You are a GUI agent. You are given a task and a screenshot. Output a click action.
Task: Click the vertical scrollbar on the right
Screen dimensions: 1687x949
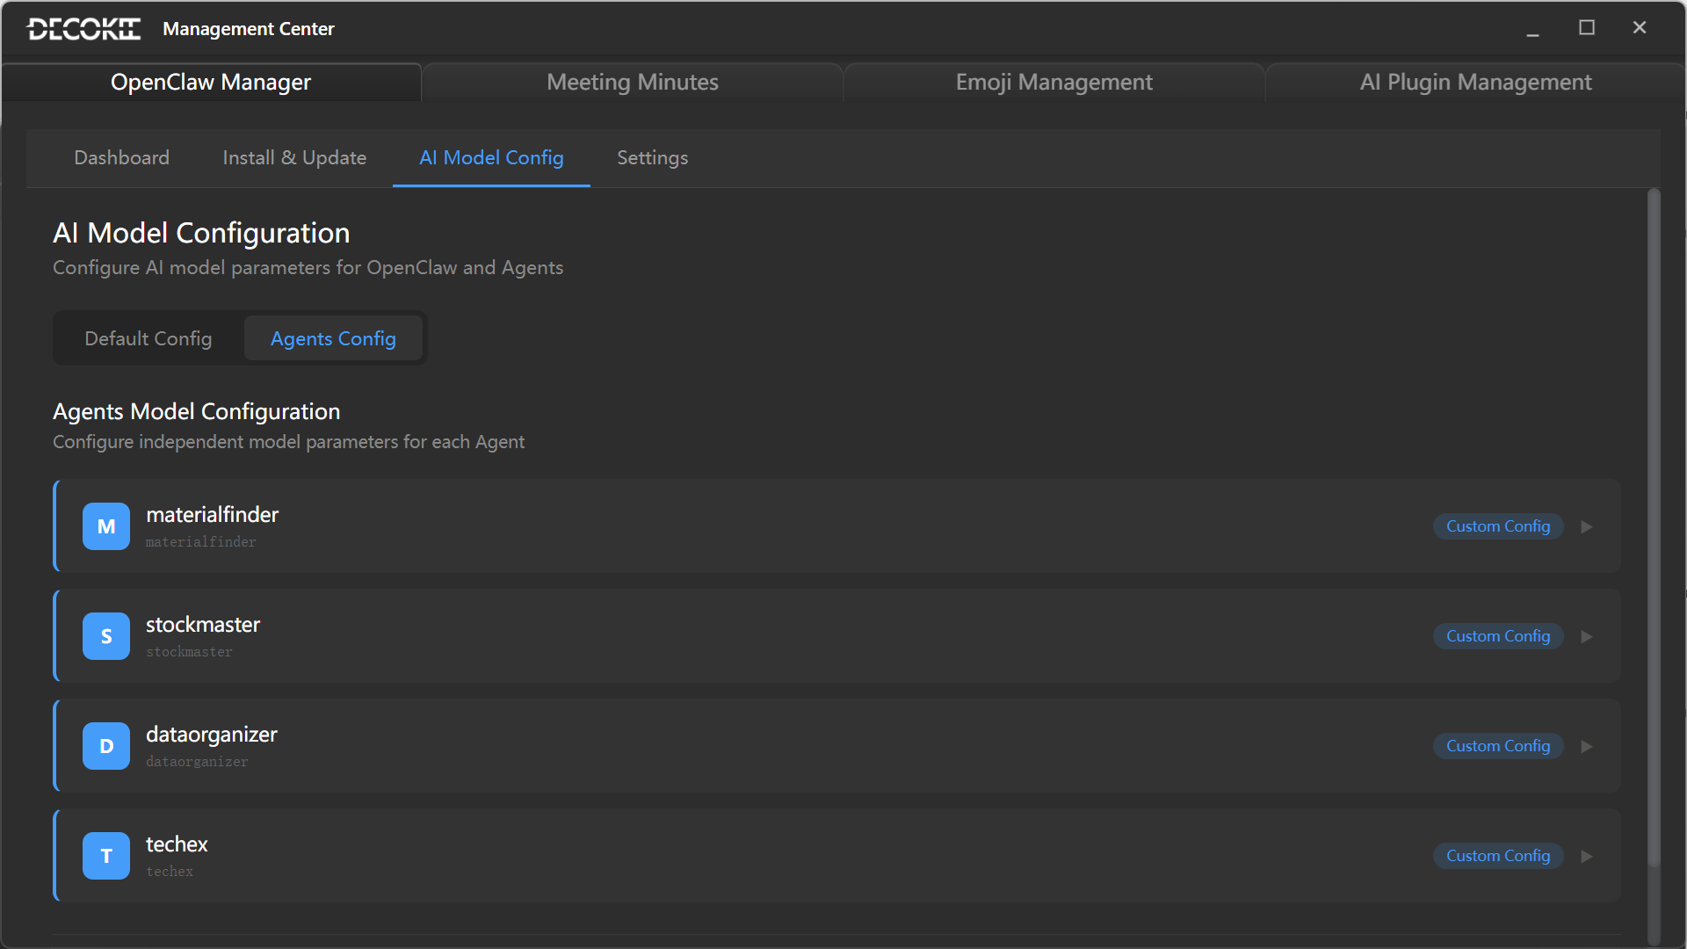point(1654,527)
